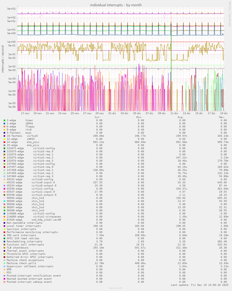
Task: Click the 'Munin 2.0.73' footer text
Action: pos(116,288)
